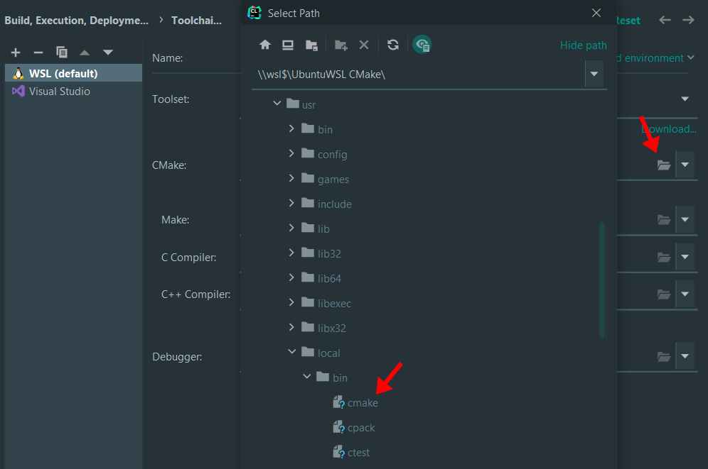Expand the include folder
Viewport: 708px width, 469px height.
pyautogui.click(x=291, y=203)
